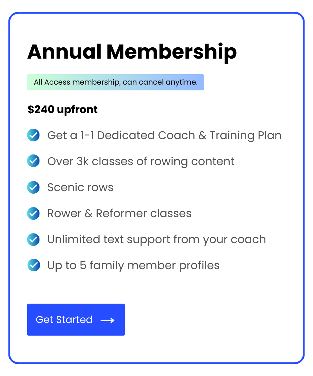Click the $240 price amount
The width and height of the screenshot is (313, 376).
pos(41,109)
